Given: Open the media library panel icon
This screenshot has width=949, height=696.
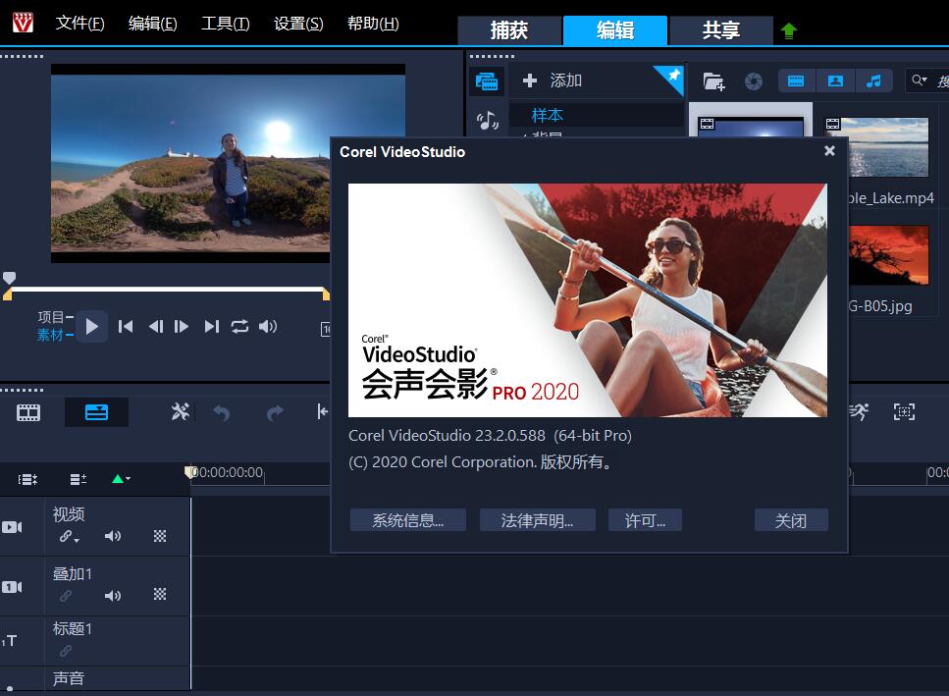Looking at the screenshot, I should coord(487,81).
